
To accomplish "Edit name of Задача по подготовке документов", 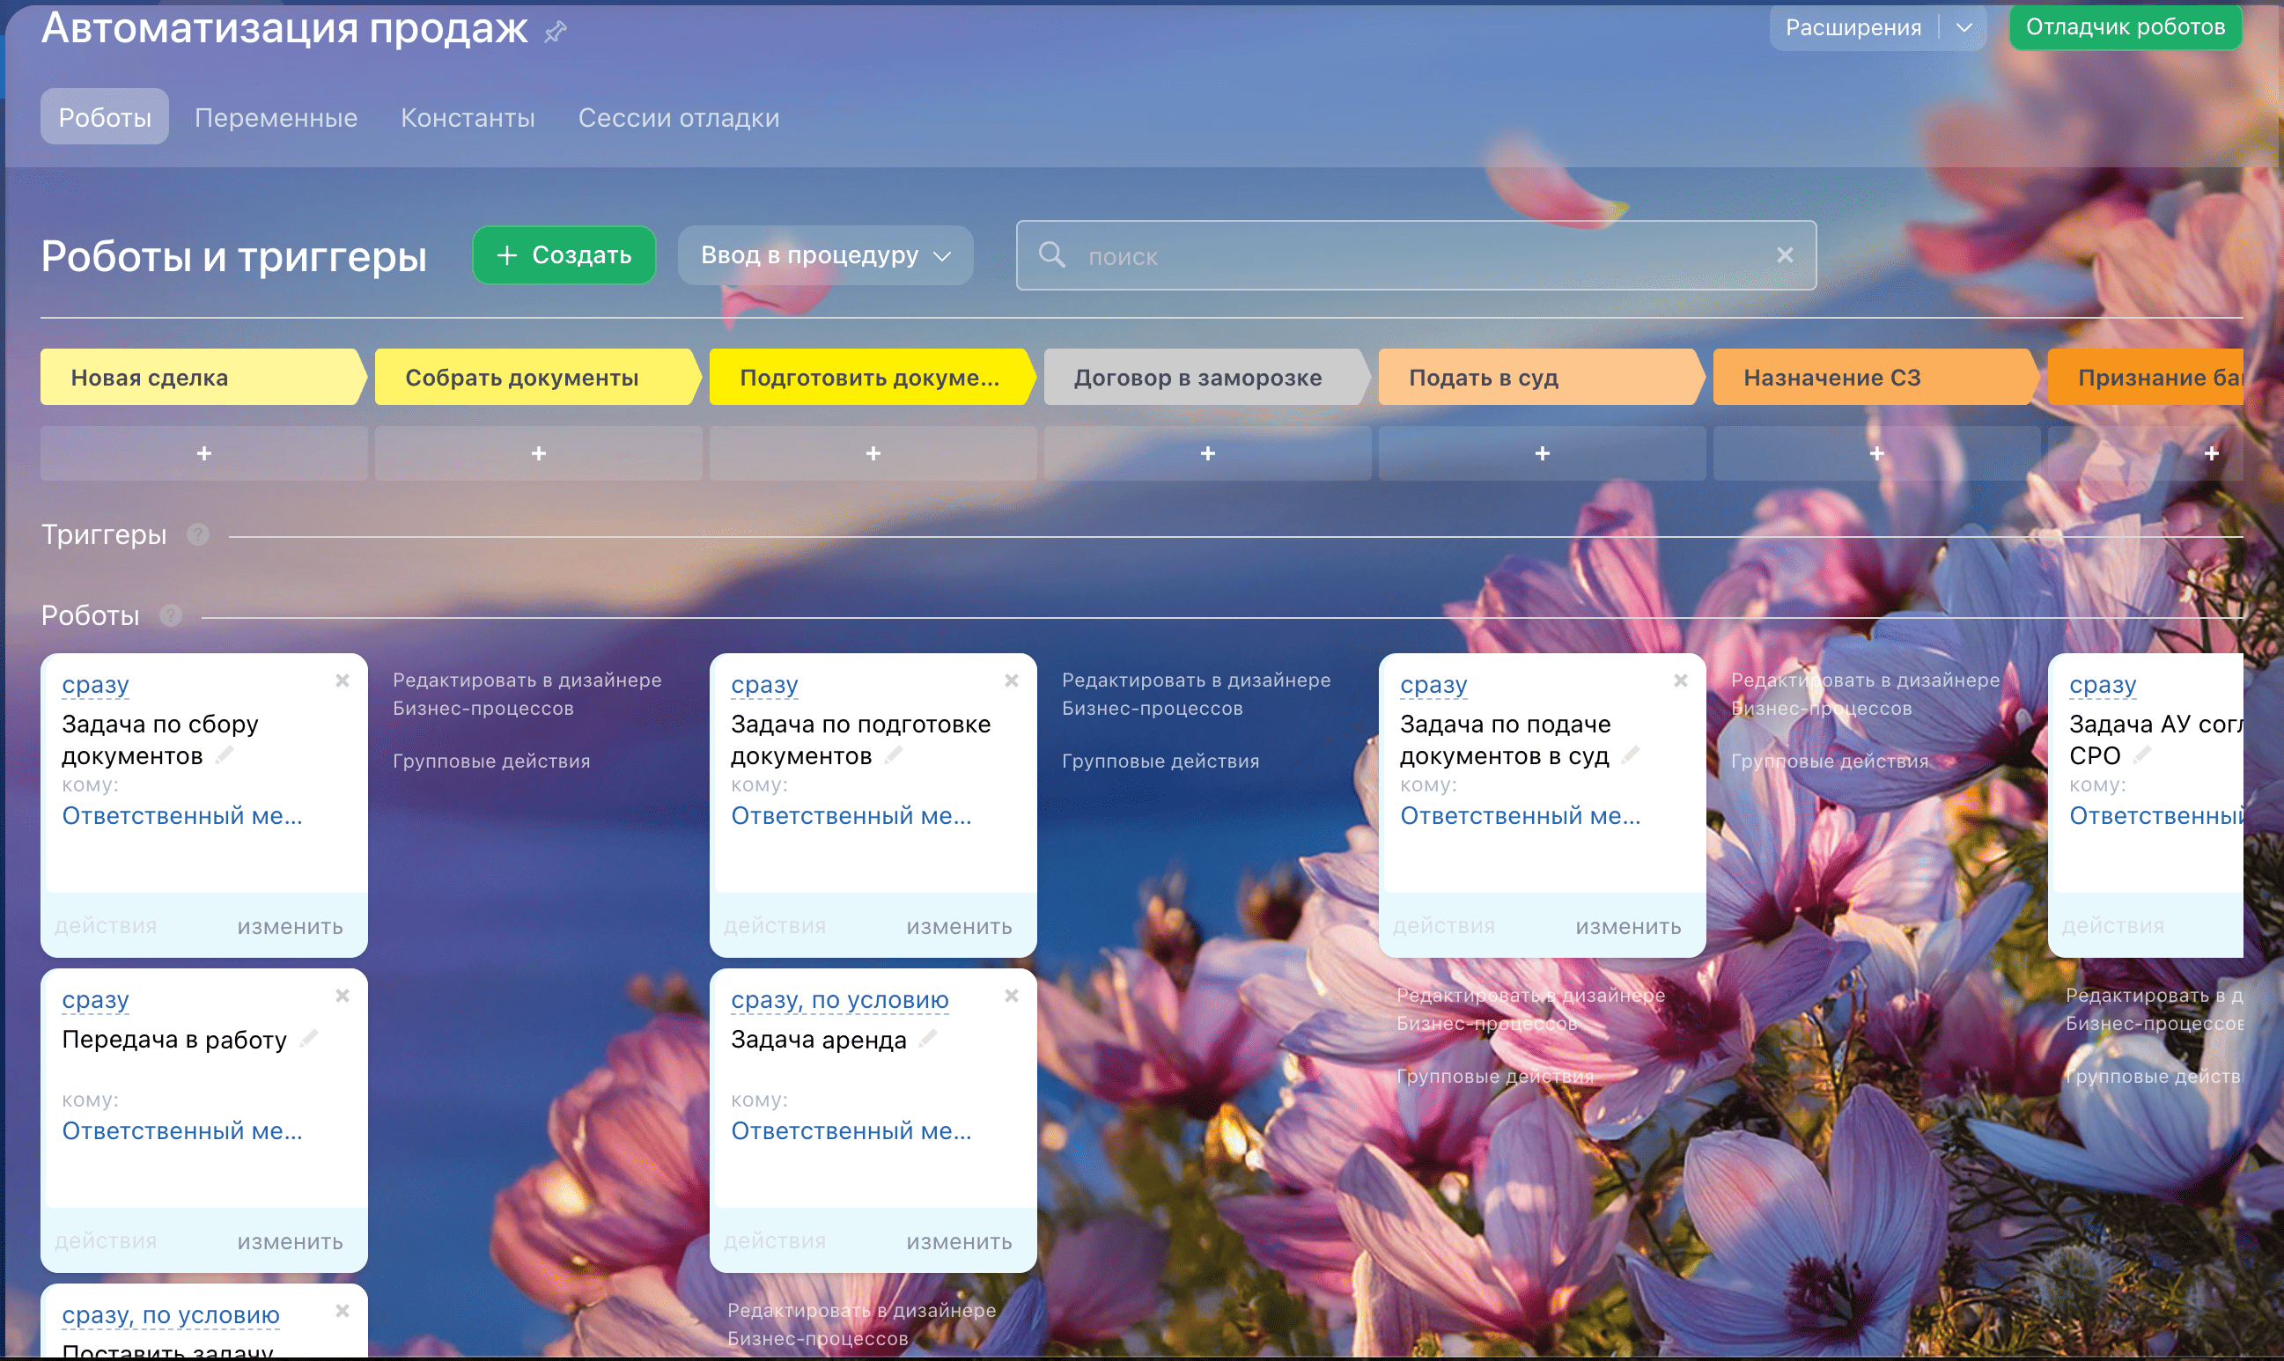I will click(x=894, y=754).
